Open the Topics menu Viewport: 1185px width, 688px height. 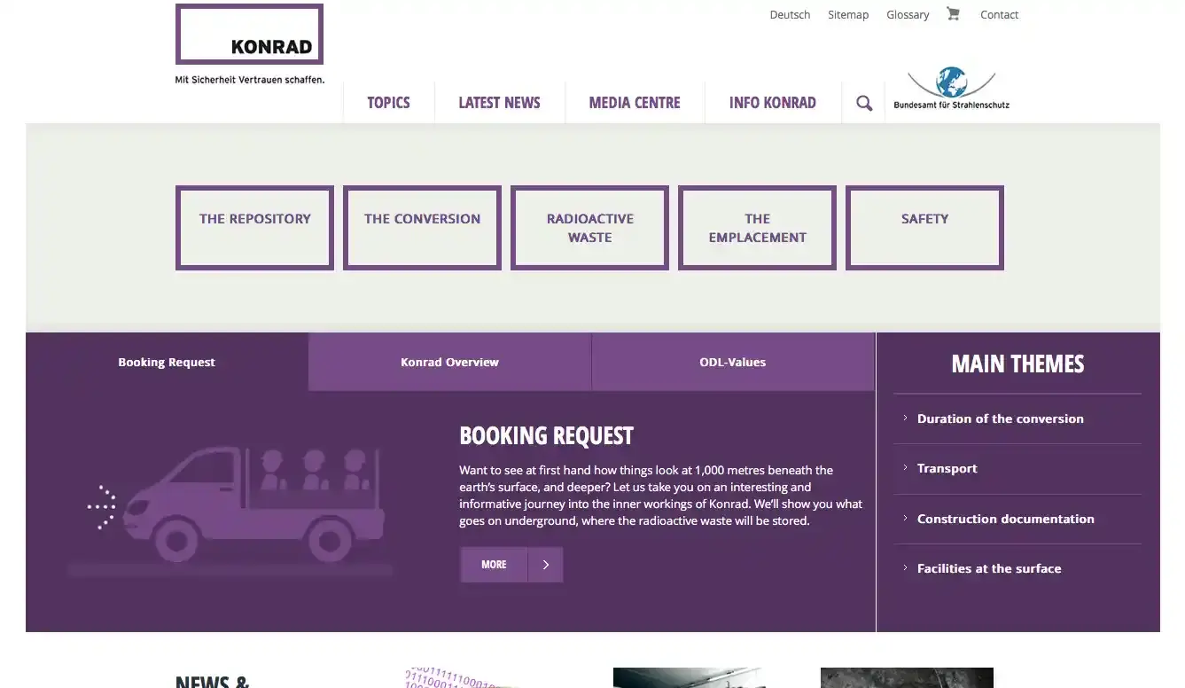tap(388, 103)
